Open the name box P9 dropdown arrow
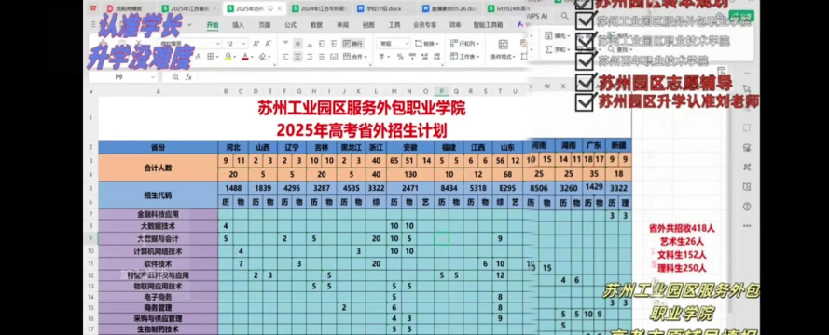 click(153, 77)
